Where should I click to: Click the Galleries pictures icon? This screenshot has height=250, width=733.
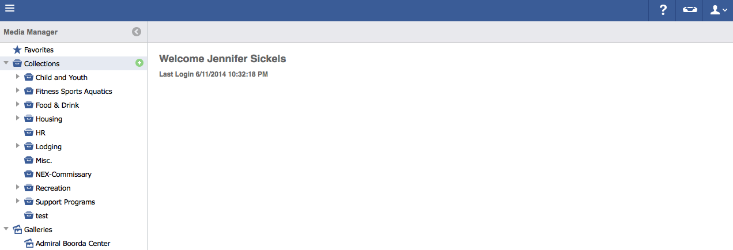click(17, 230)
